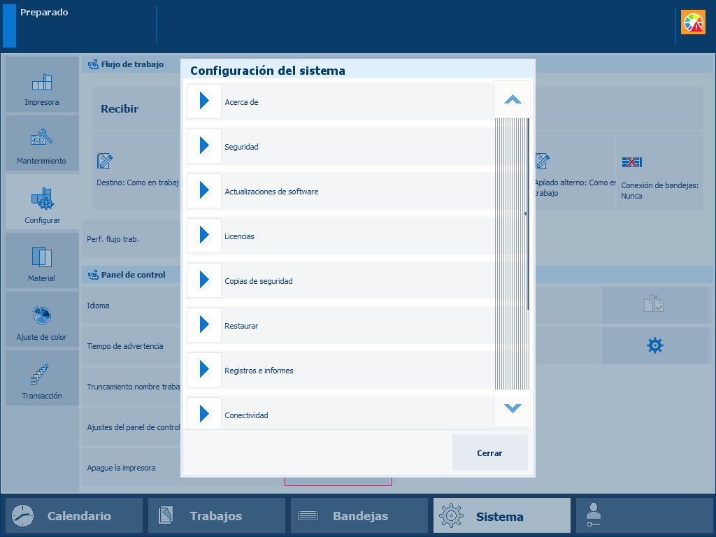
Task: Expand the Copias de seguridad entry
Action: pyautogui.click(x=204, y=280)
